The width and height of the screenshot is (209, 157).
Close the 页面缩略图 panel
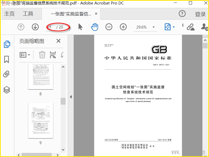[59, 41]
